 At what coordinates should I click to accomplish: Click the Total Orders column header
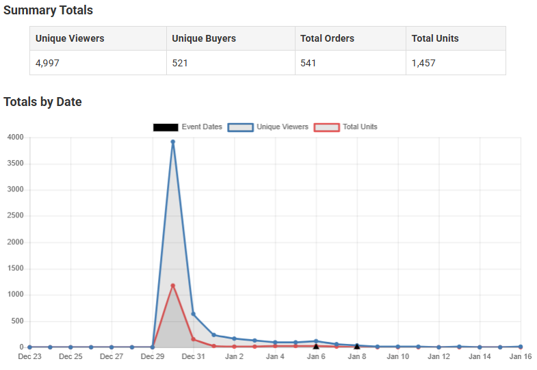click(327, 38)
